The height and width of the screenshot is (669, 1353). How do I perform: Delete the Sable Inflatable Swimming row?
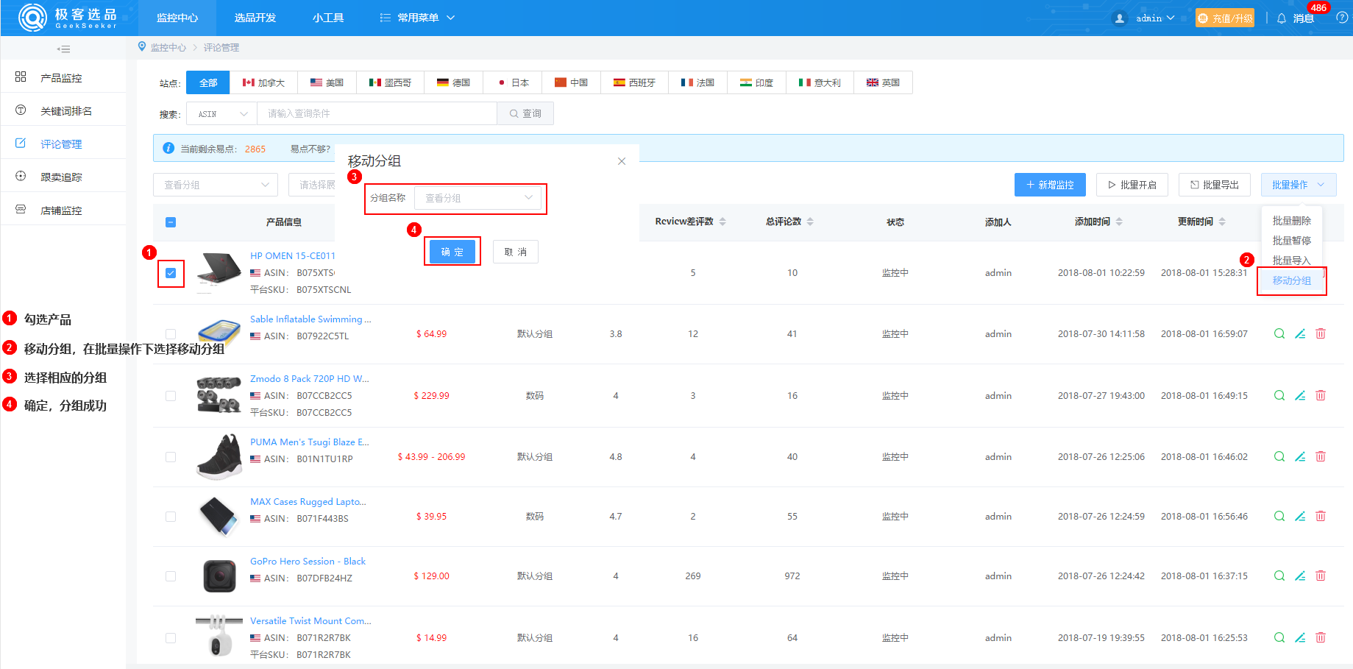point(1321,333)
